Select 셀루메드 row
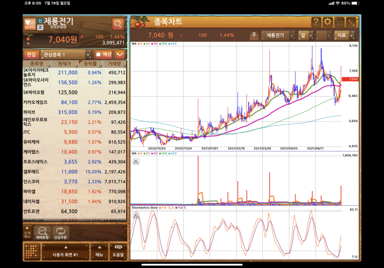384x268 pixels. pyautogui.click(x=75, y=172)
